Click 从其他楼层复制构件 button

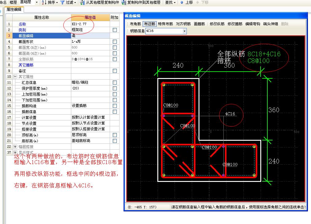[100, 2]
